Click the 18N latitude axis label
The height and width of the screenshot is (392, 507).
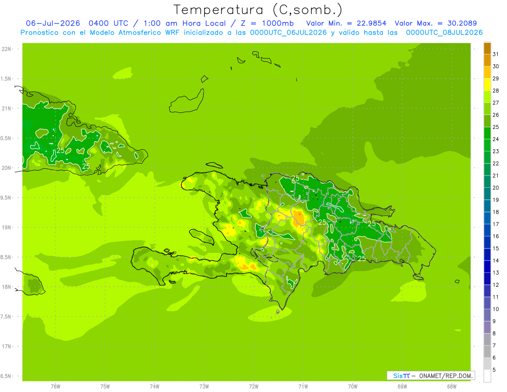click(6, 287)
